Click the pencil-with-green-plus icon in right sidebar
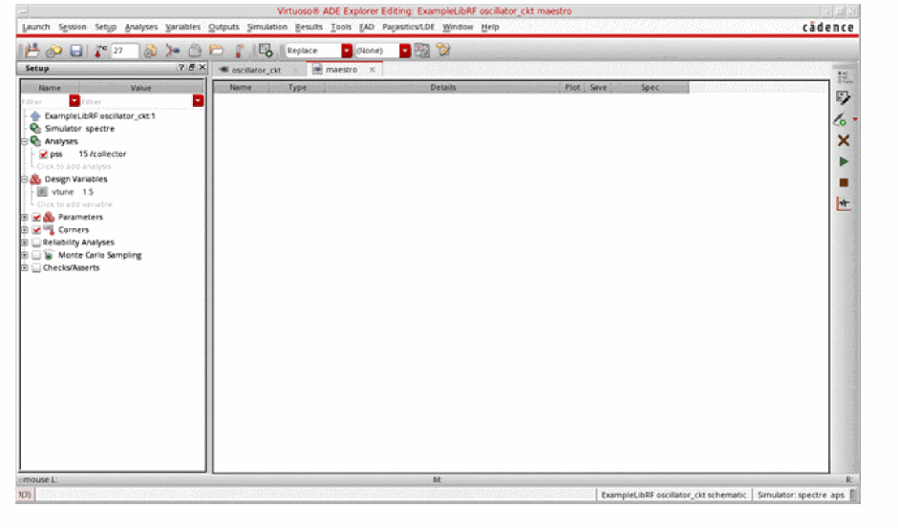Viewport: 898px width, 528px height. coord(840,119)
